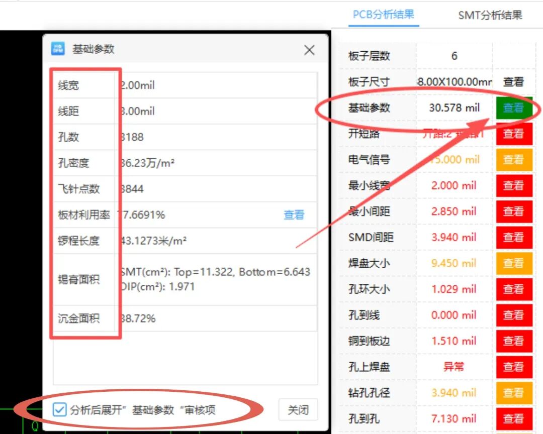543x434 pixels.
Task: Close the 基础参数 dialog with X
Action: [309, 50]
